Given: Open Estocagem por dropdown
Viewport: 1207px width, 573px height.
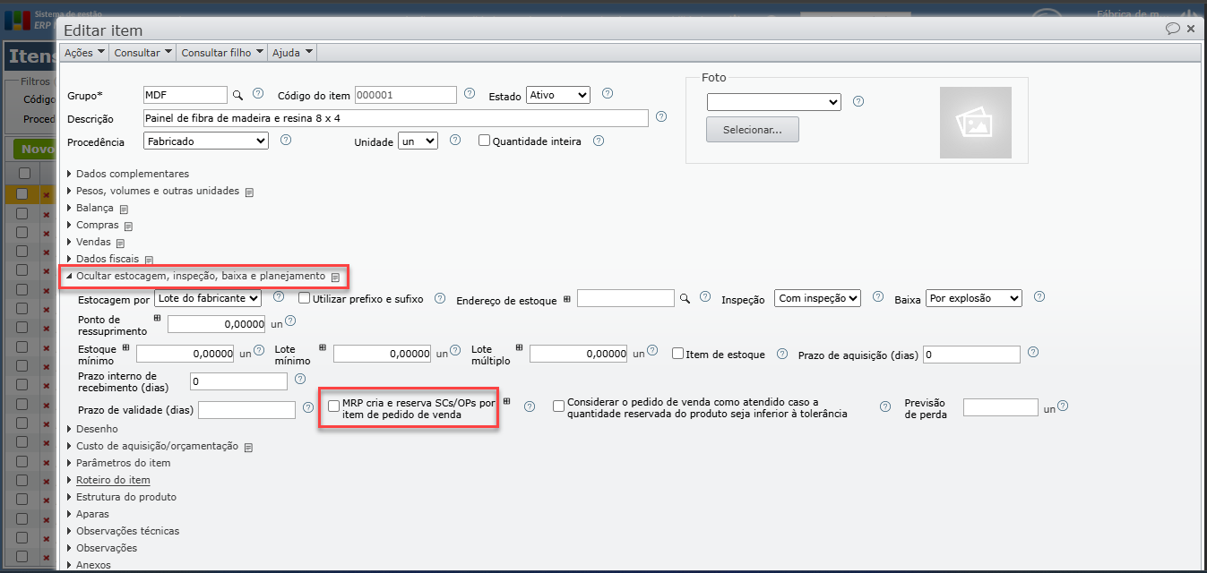Looking at the screenshot, I should click(x=208, y=297).
